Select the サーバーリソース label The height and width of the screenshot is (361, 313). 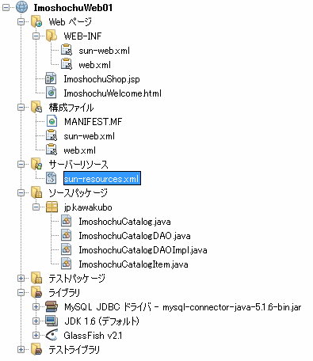pyautogui.click(x=78, y=165)
